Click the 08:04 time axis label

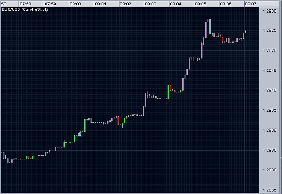click(x=176, y=4)
